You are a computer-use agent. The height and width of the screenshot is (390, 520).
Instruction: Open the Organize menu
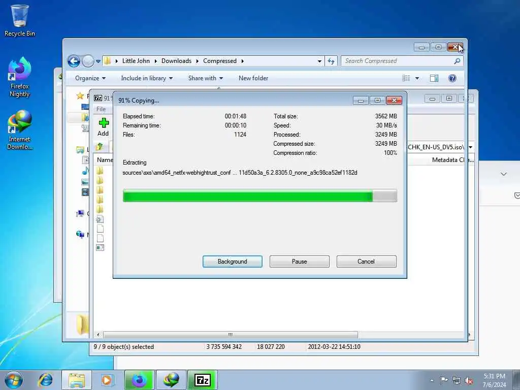(x=90, y=78)
